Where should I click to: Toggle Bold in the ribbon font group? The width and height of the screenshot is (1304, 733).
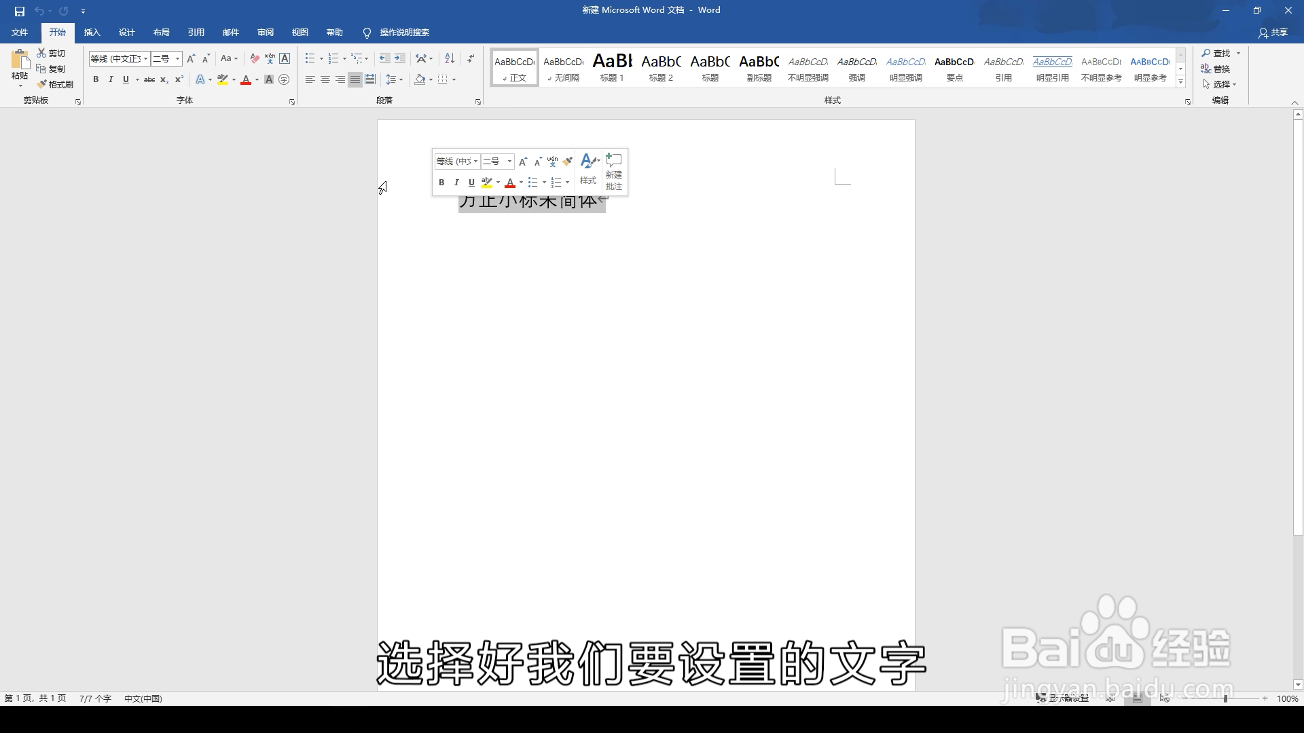point(96,79)
